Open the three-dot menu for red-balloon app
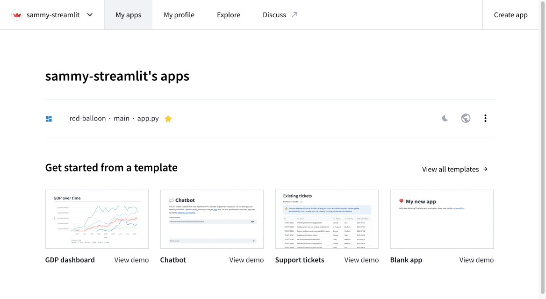The height and width of the screenshot is (299, 546). pyautogui.click(x=485, y=119)
